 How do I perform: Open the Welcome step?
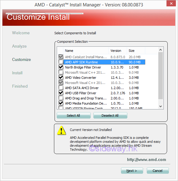tap(21, 33)
